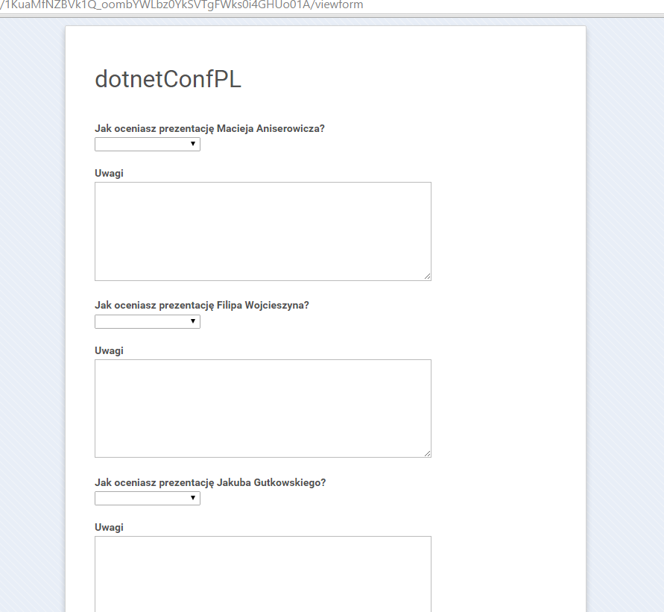Screen dimensions: 664x612
Task: Click the resize handle of the first Uwagi textarea
Action: pyautogui.click(x=427, y=277)
